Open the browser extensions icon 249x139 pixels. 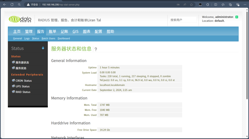(207, 5)
